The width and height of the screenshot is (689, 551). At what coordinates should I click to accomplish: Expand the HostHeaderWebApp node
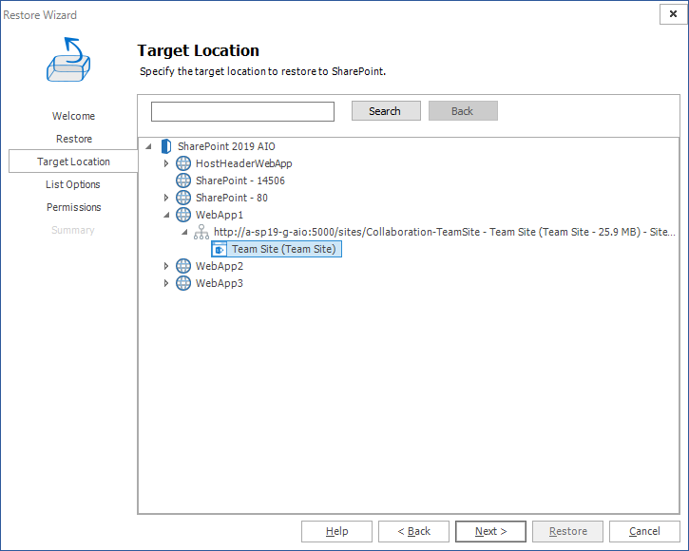coord(166,163)
